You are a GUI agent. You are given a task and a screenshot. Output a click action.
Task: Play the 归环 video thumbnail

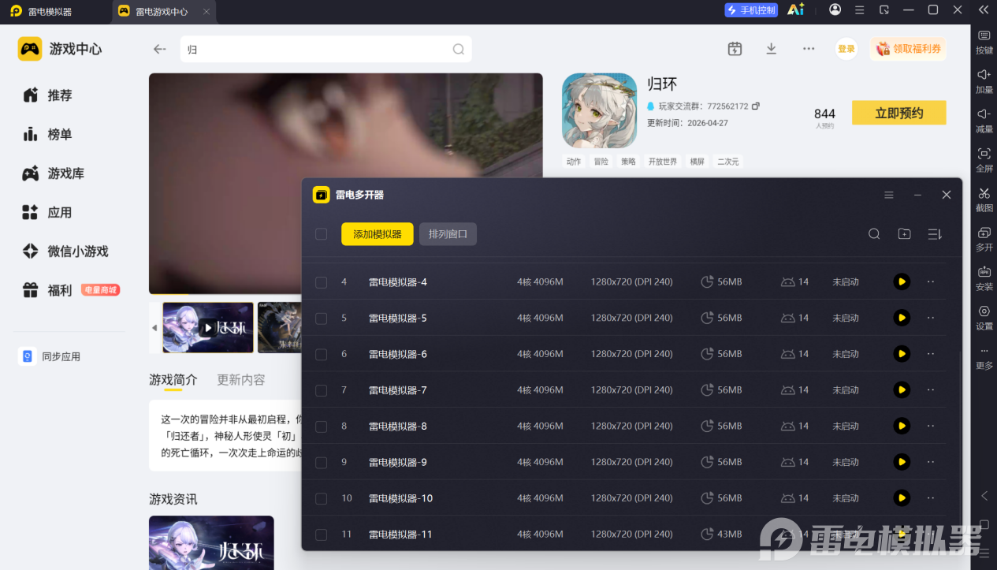[208, 328]
